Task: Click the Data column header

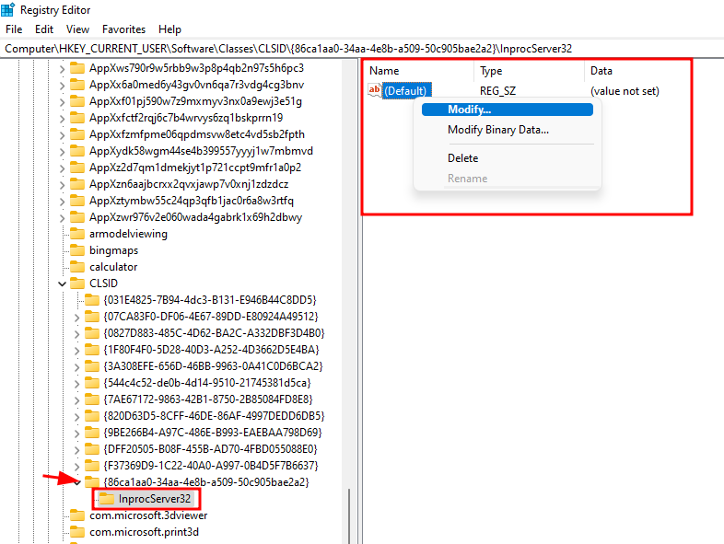Action: point(601,71)
